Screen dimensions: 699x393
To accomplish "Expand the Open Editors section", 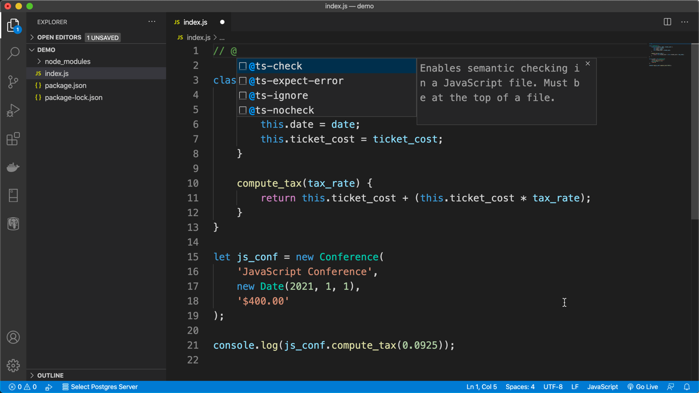I will pyautogui.click(x=59, y=38).
